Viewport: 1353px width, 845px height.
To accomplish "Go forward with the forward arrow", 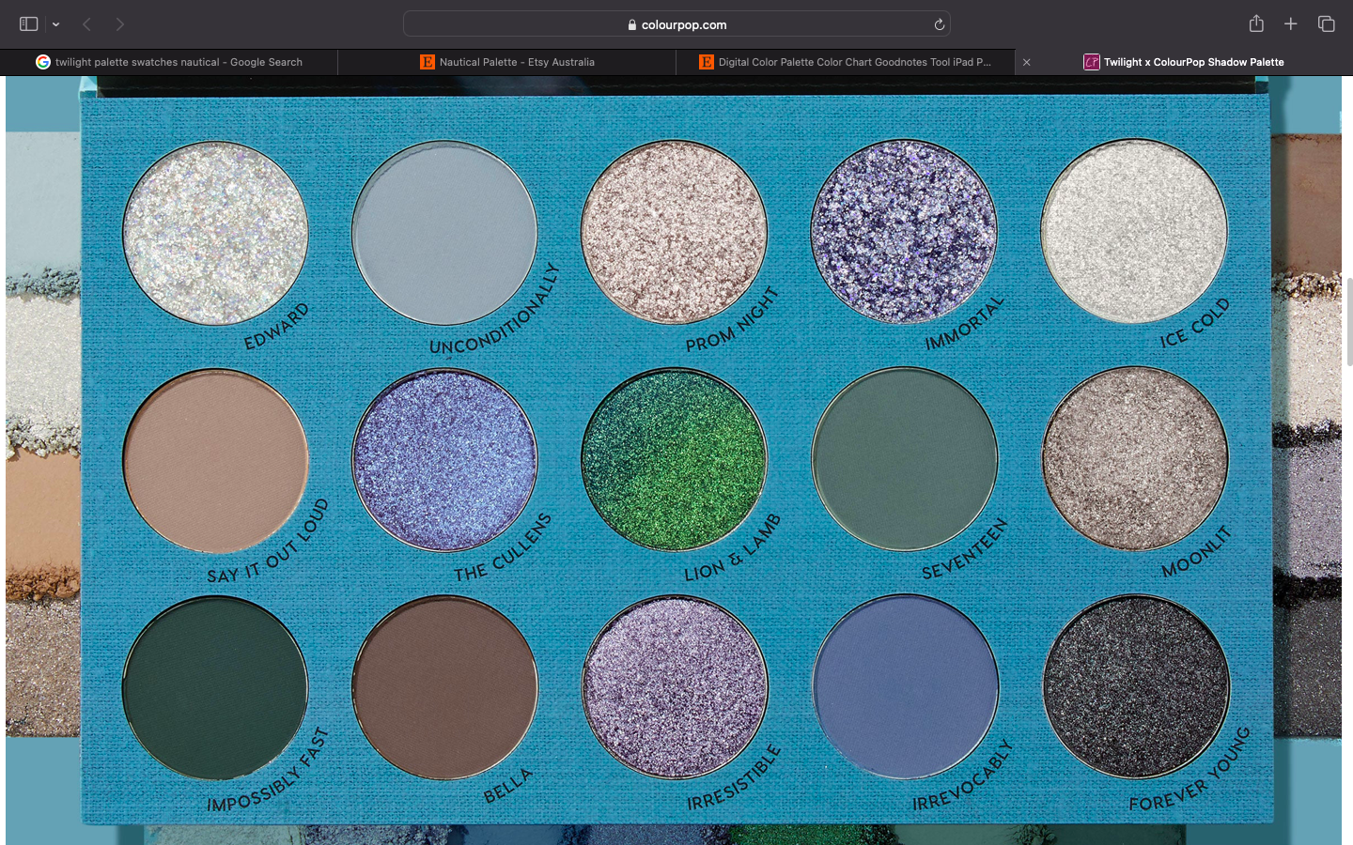I will [119, 24].
